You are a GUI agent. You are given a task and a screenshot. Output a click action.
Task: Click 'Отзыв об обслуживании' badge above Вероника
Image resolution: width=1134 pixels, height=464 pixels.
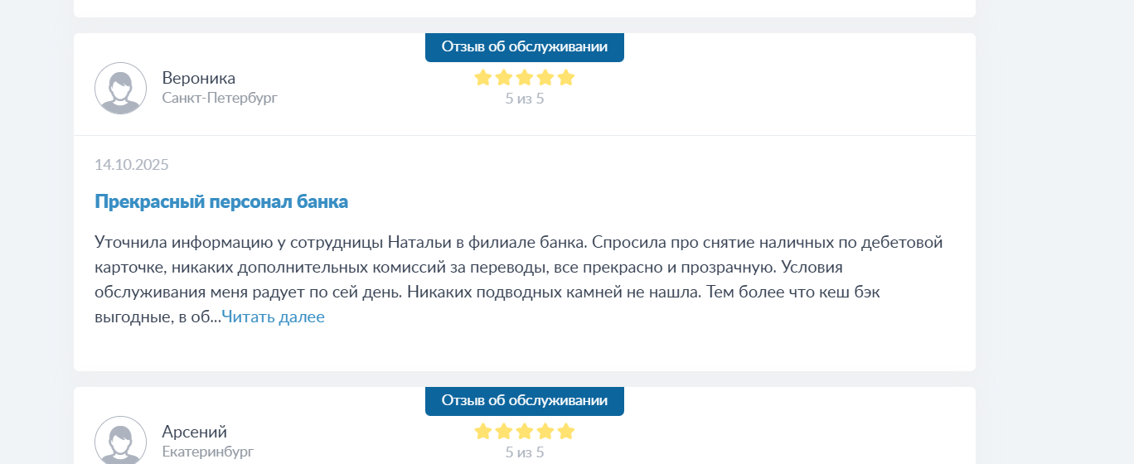coord(524,46)
